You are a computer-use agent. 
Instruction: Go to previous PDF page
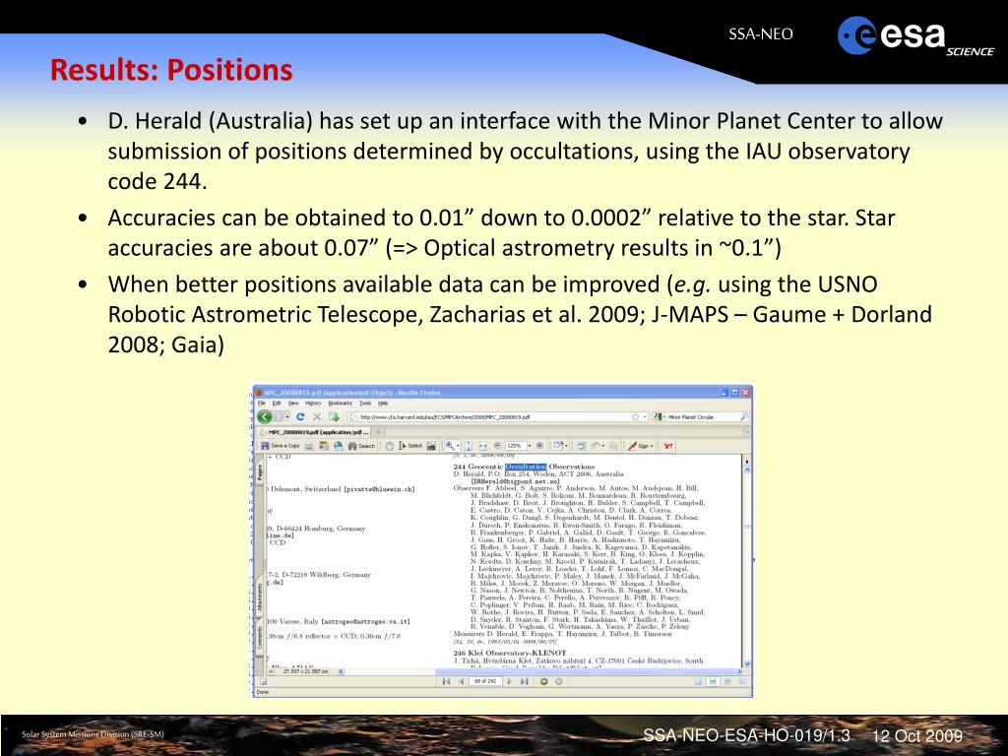462,681
